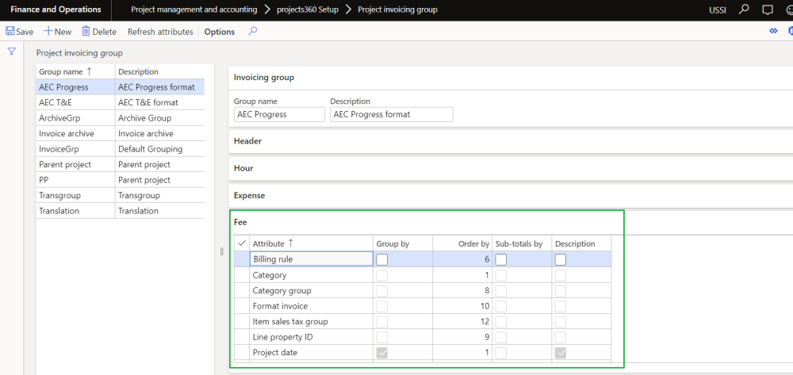Expand the Header section
Viewport: 793px width, 375px height.
pyautogui.click(x=247, y=141)
